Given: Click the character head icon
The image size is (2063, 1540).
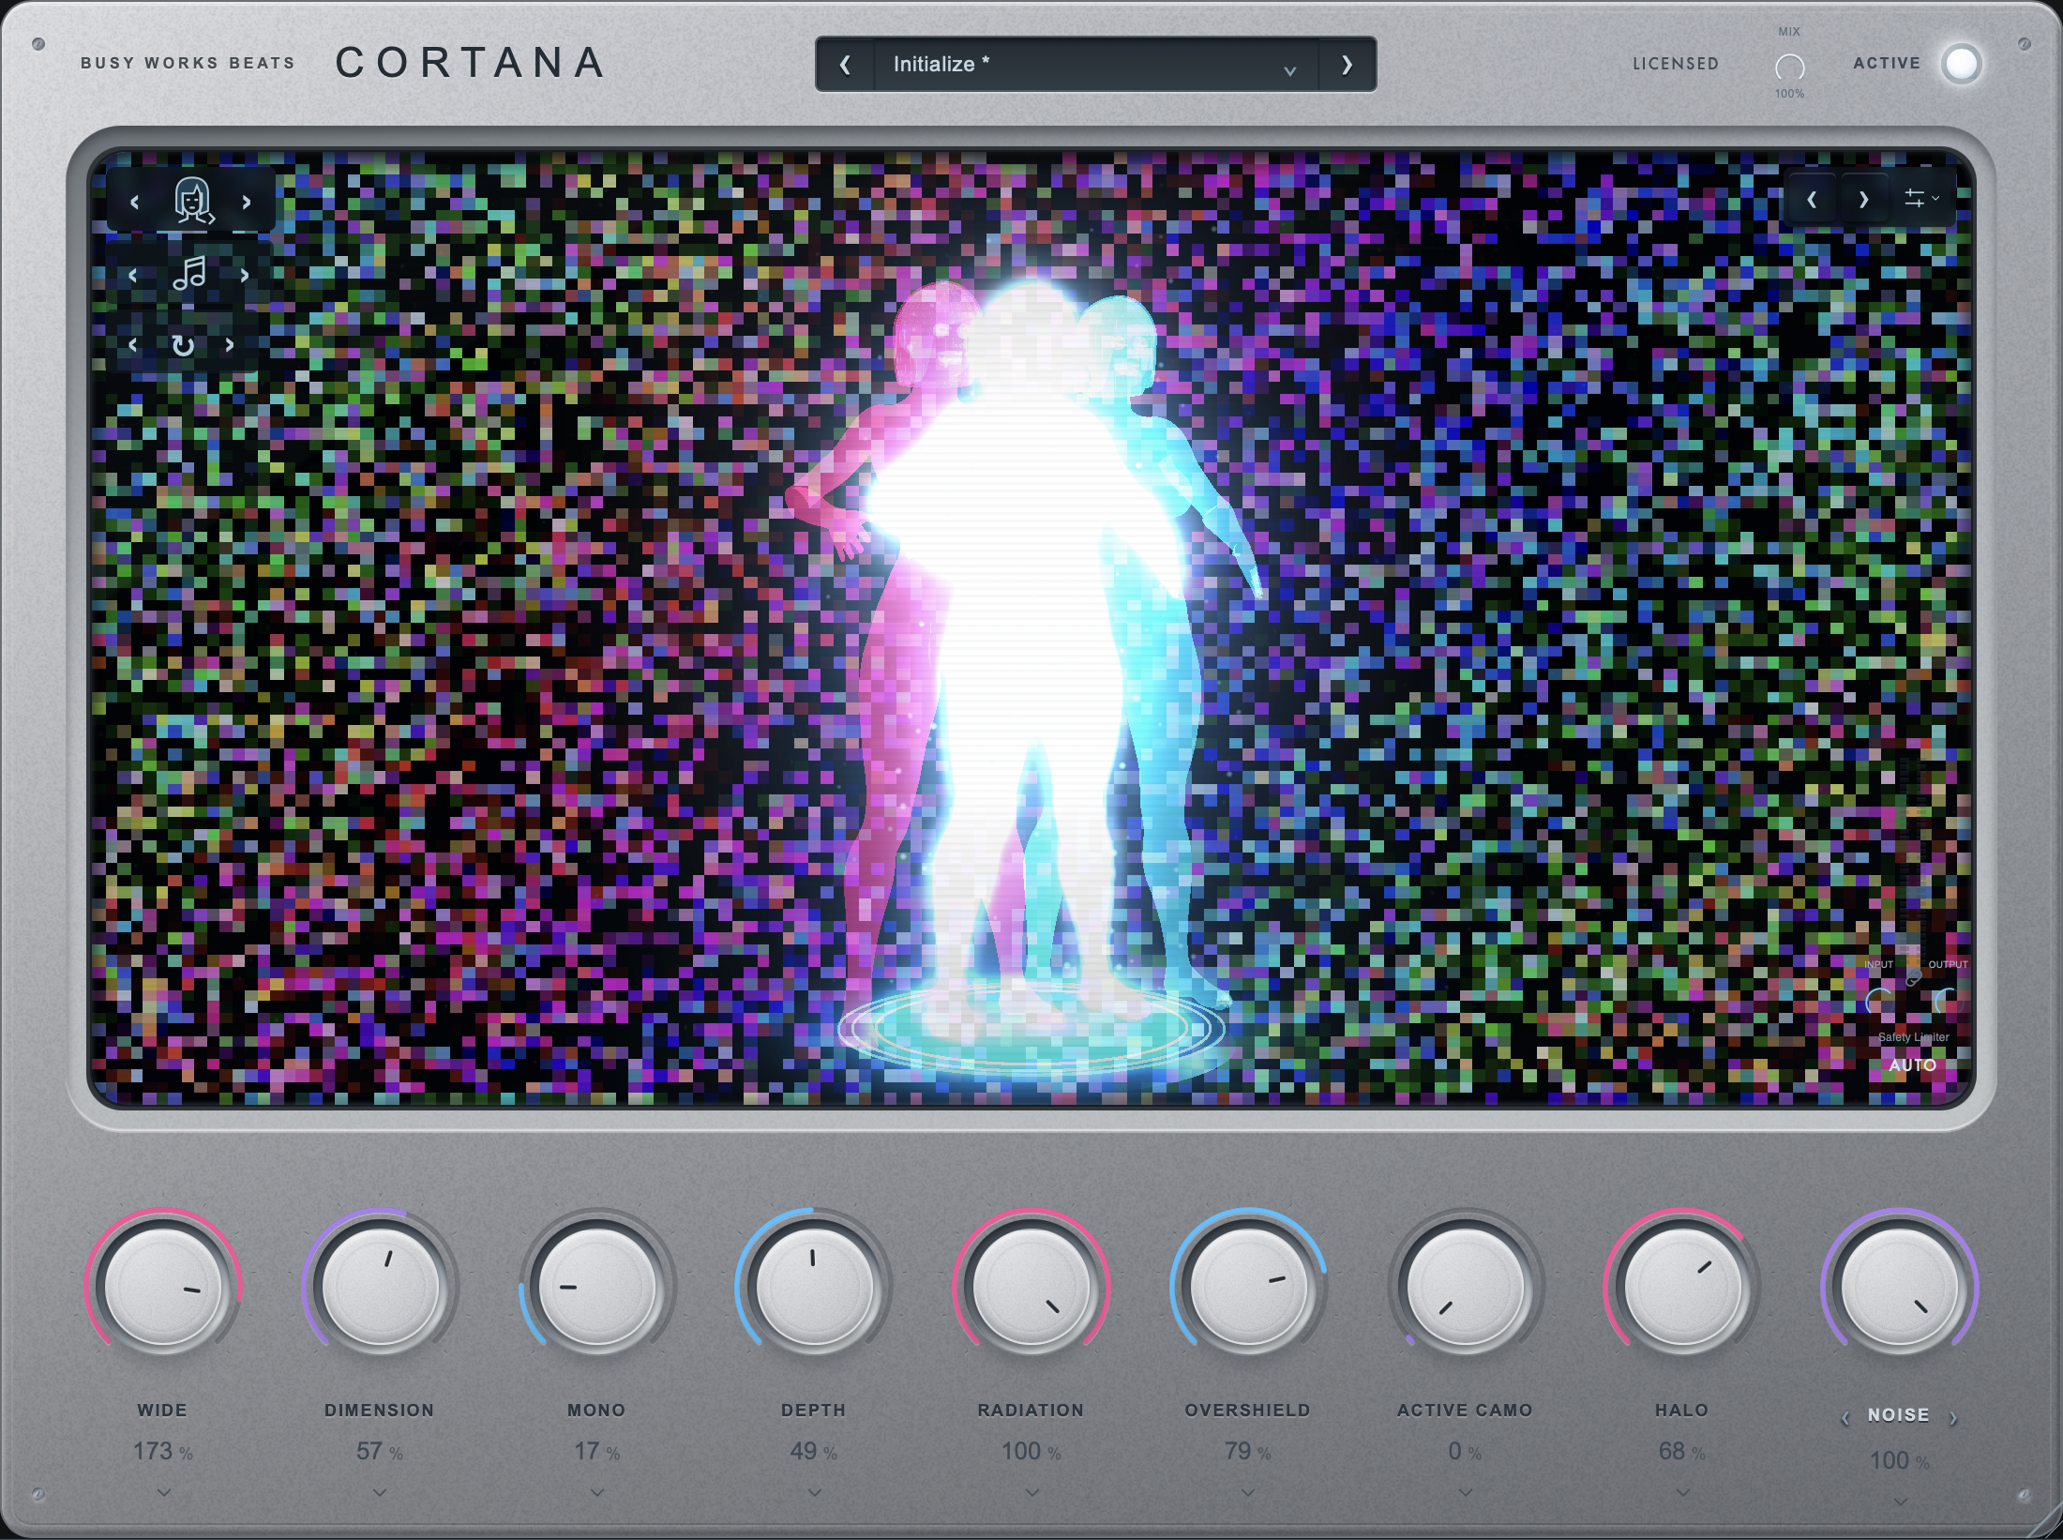Looking at the screenshot, I should click(x=193, y=200).
